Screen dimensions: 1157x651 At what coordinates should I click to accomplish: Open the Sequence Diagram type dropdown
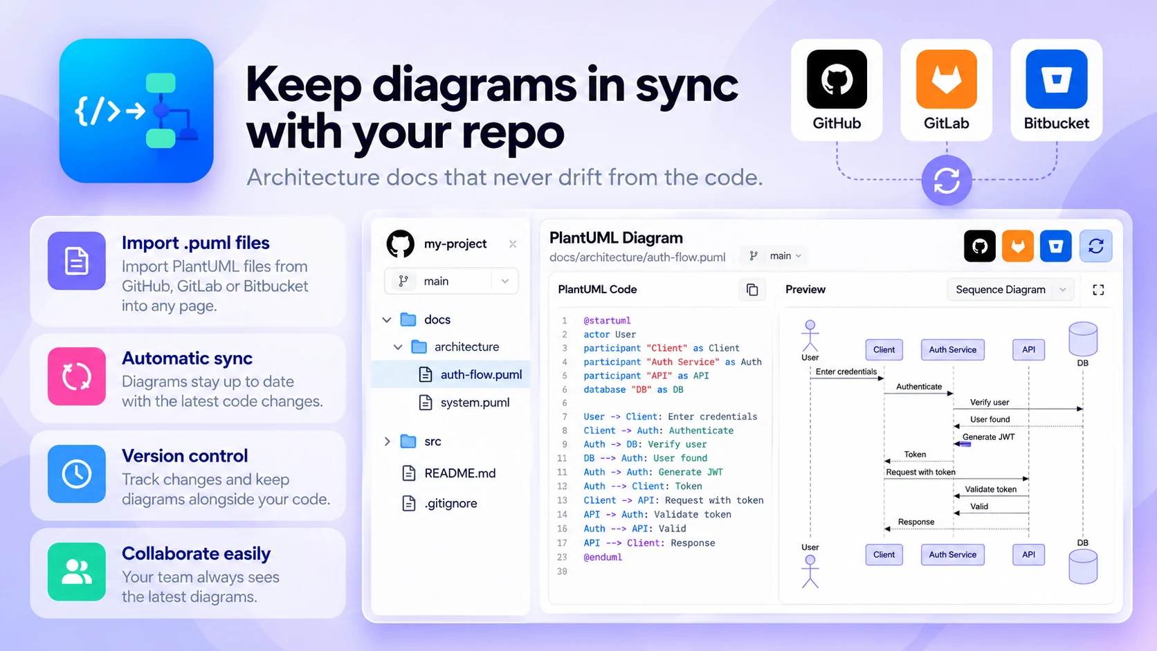click(1010, 290)
